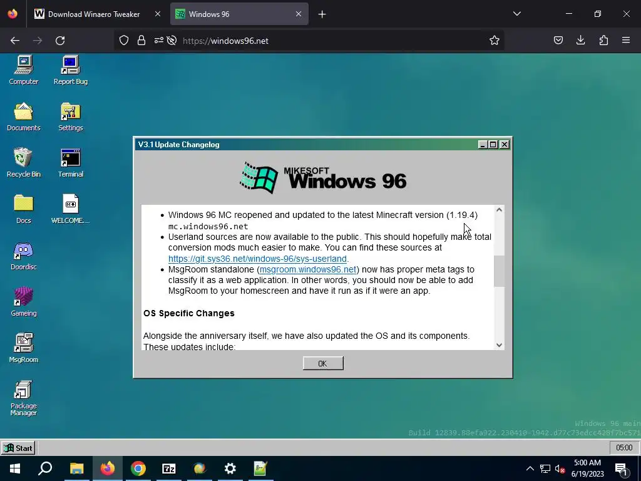Screen dimensions: 641x481
Task: Click the Windows date and time
Action: click(587, 468)
